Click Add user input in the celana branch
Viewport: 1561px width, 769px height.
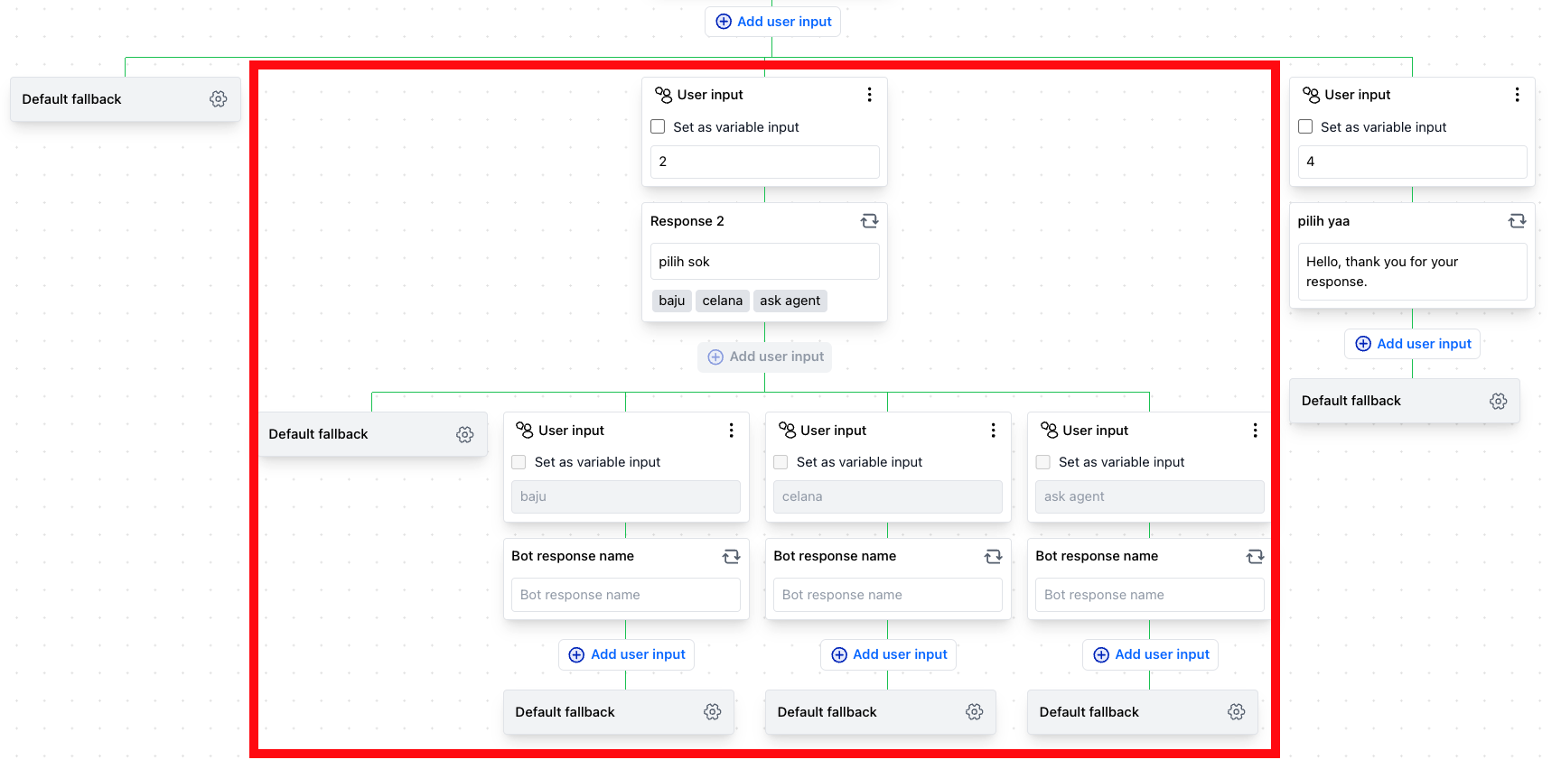pyautogui.click(x=888, y=654)
